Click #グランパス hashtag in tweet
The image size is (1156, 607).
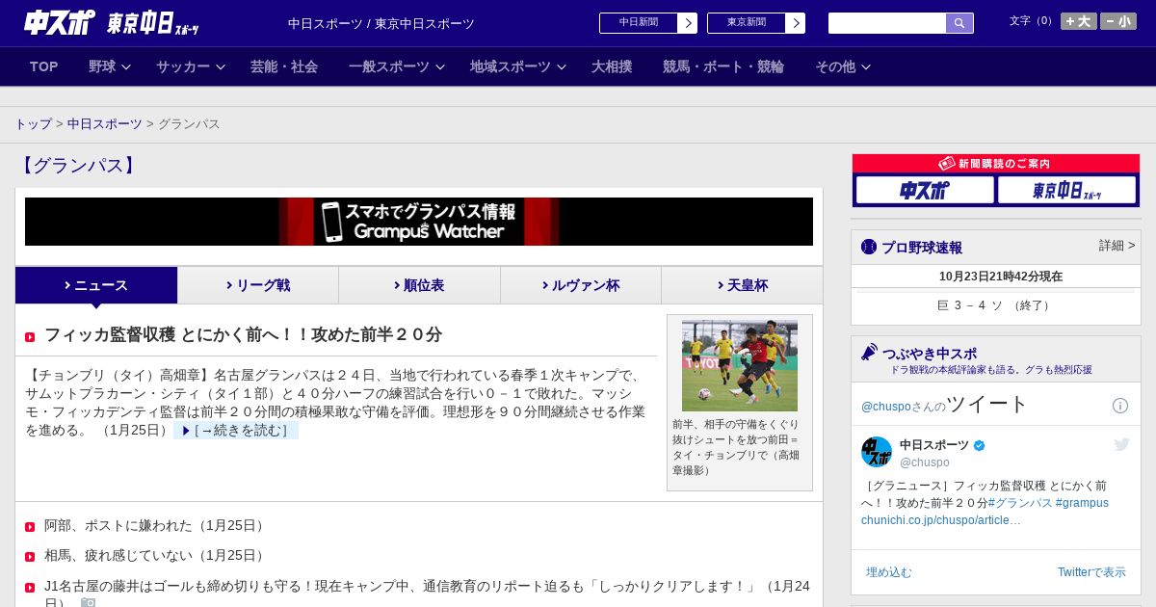[1019, 503]
